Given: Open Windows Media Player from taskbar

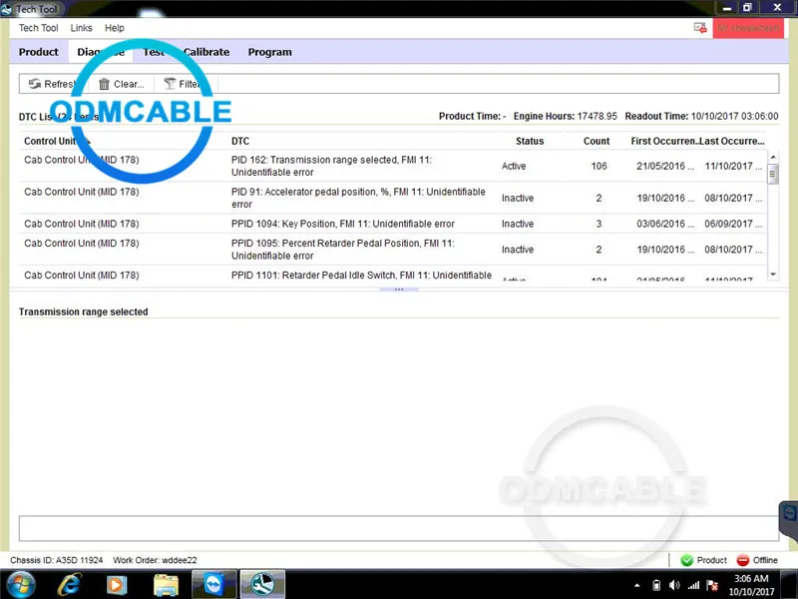Looking at the screenshot, I should pyautogui.click(x=117, y=585).
